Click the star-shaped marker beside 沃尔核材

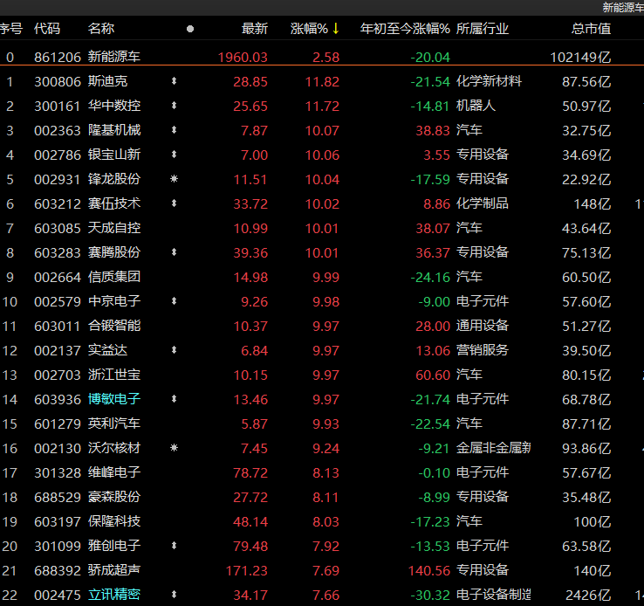point(175,448)
